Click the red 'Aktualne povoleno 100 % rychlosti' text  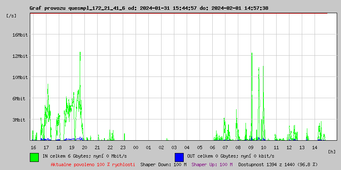93,164
